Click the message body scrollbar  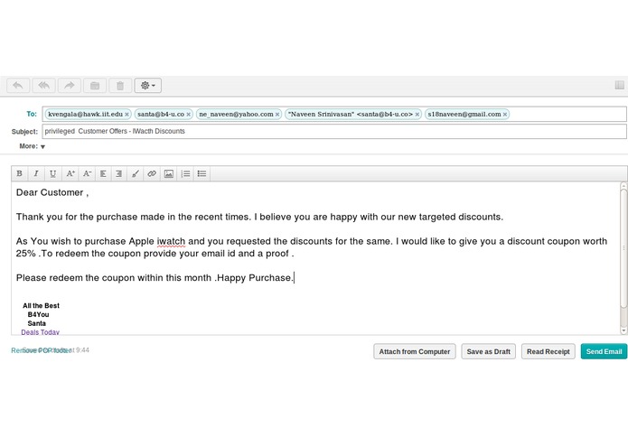623,248
